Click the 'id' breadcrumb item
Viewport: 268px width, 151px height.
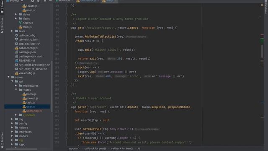[x=139, y=148]
